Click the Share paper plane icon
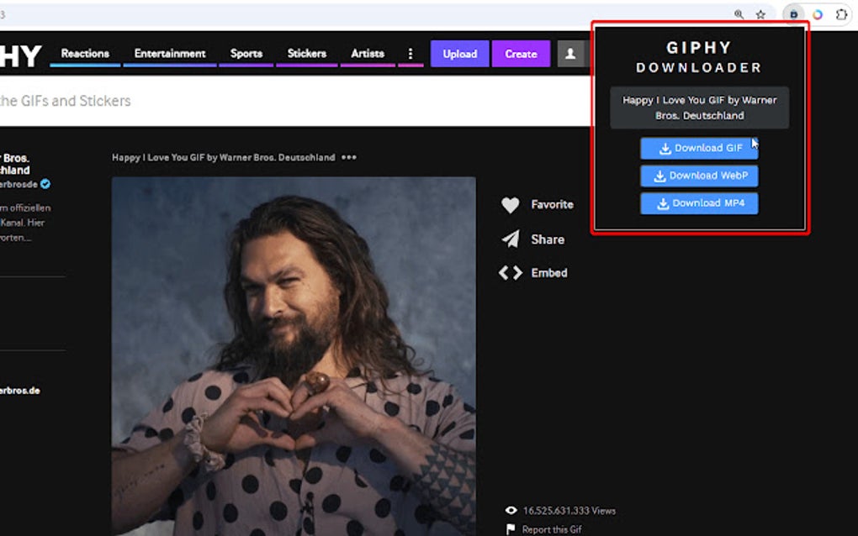Image resolution: width=858 pixels, height=536 pixels. 510,239
